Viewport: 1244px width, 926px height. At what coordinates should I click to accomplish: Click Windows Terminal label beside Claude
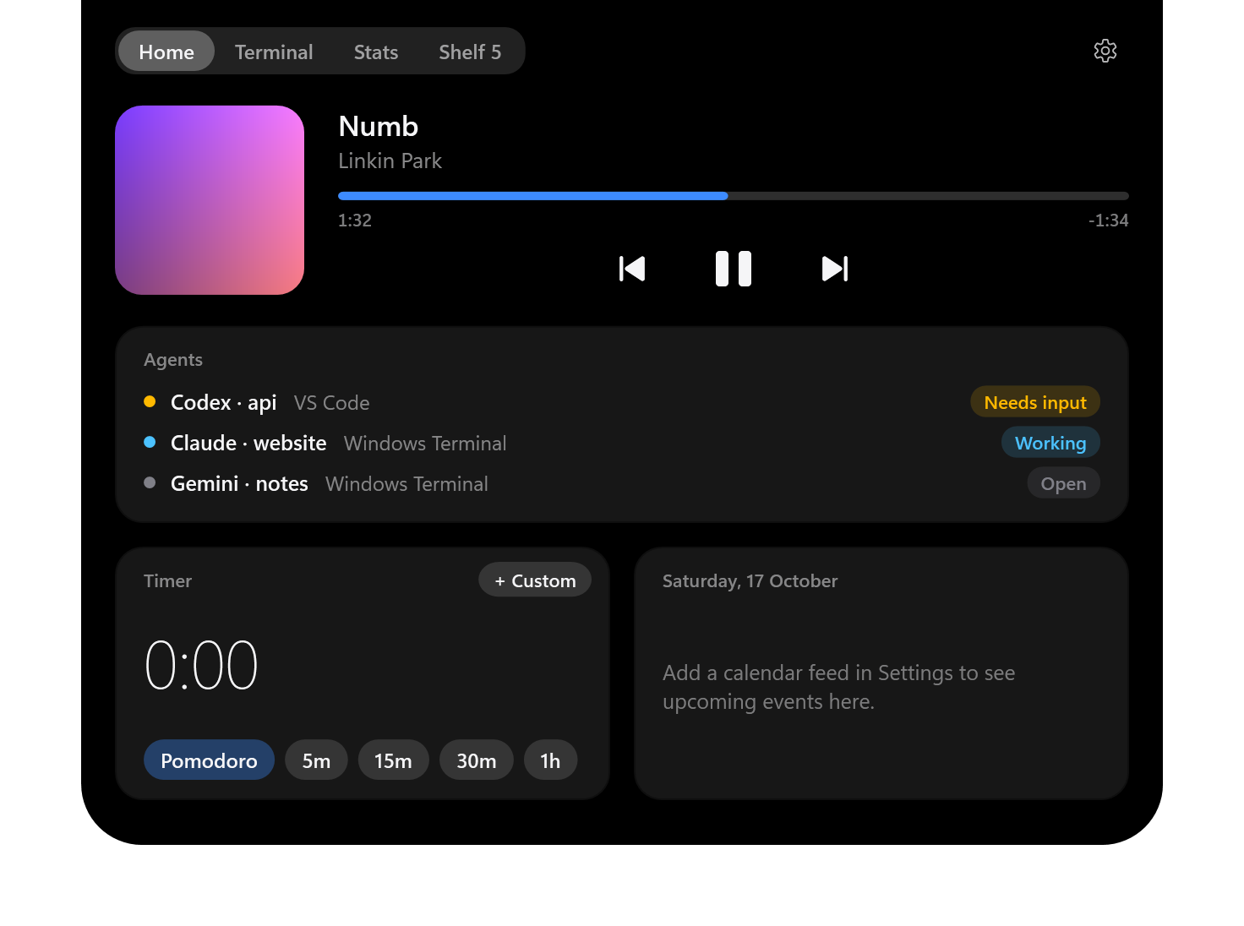point(425,443)
